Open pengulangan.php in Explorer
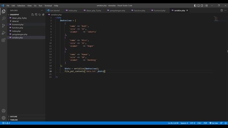Screen dimensions: 228x128 [x=20, y=34]
